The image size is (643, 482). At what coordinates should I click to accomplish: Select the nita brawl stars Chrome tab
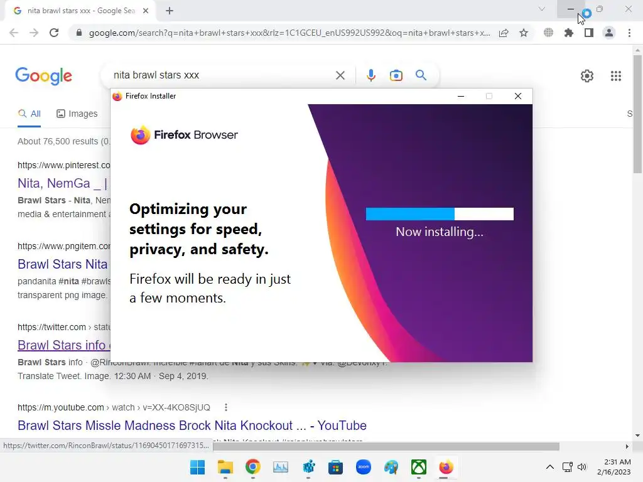[80, 11]
